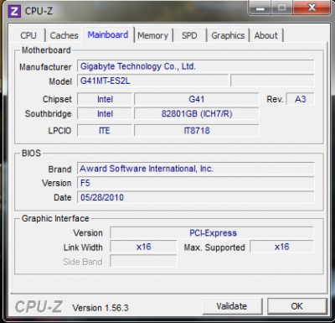Click the OK button
The width and height of the screenshot is (335, 323).
click(296, 306)
